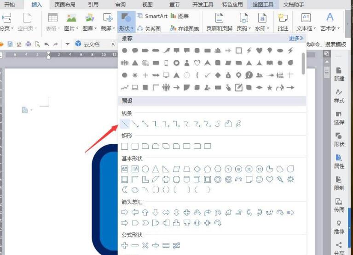Open the 样式 sidebar panel
Viewport: 353px width, 255px height.
339,95
